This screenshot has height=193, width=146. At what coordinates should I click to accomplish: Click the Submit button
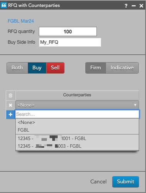(x=126, y=182)
